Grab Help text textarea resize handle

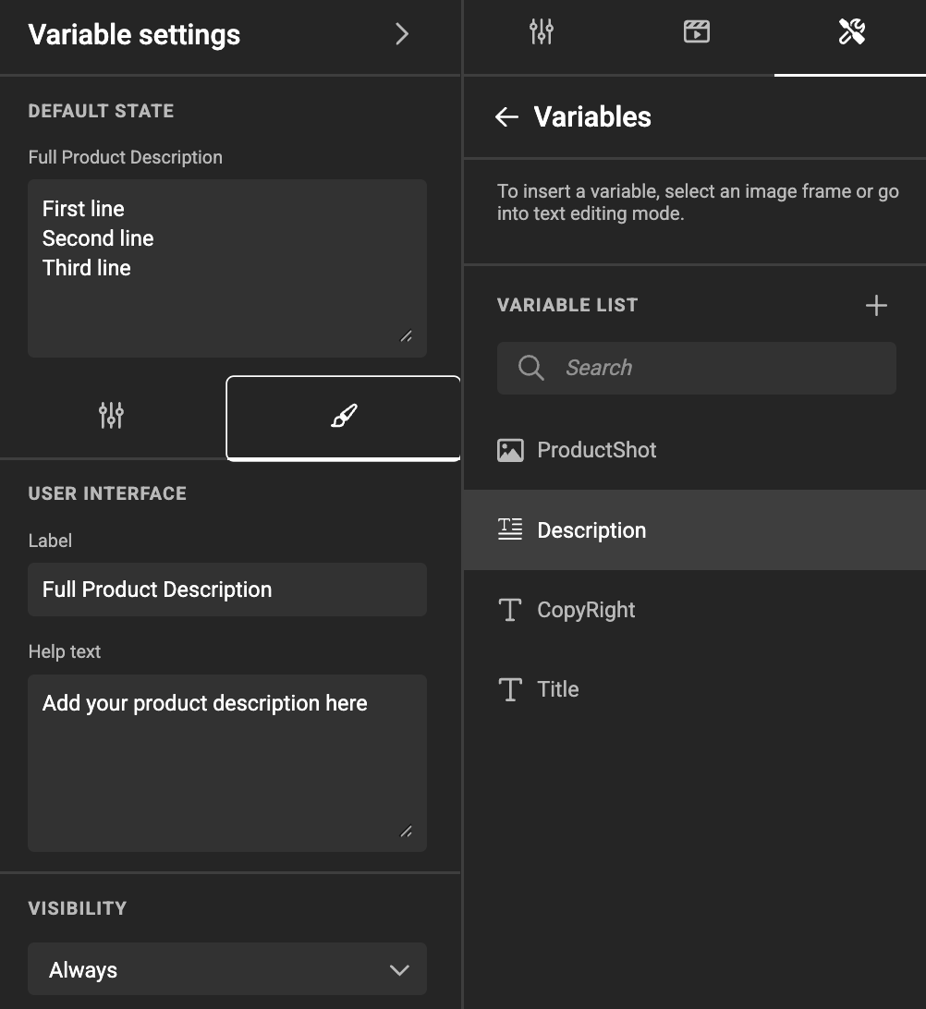[x=406, y=832]
